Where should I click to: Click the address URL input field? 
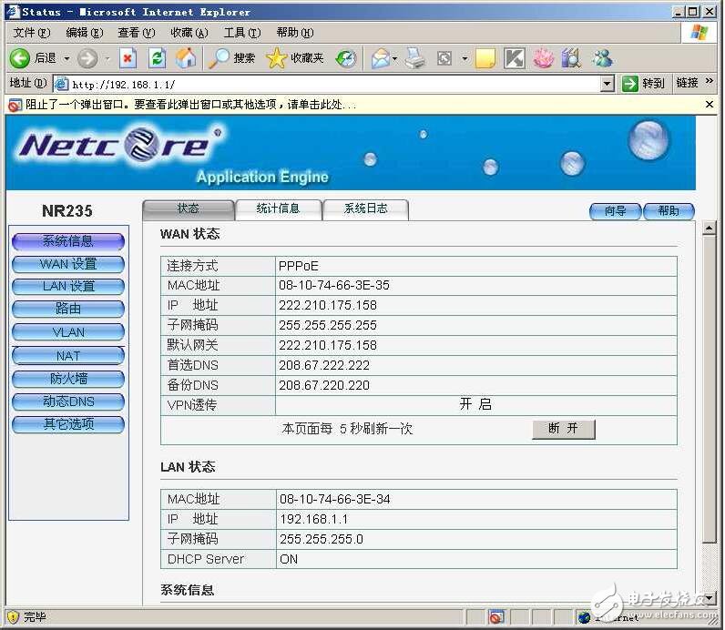pos(335,85)
